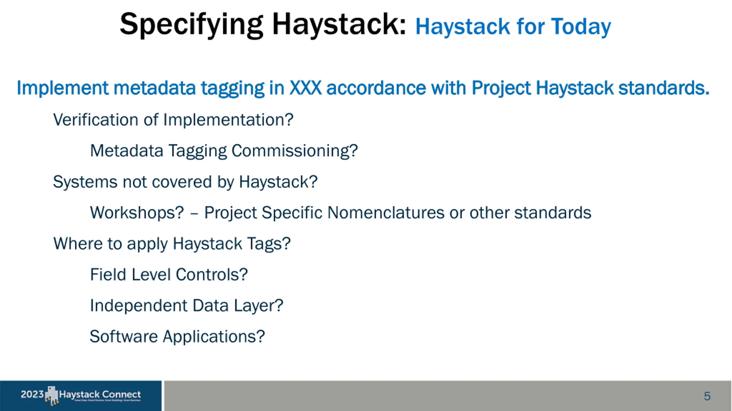
Task: Click the 'Specifying Haystack:' title text
Action: 263,25
